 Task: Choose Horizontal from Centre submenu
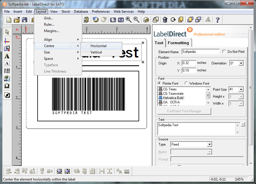pos(102,46)
